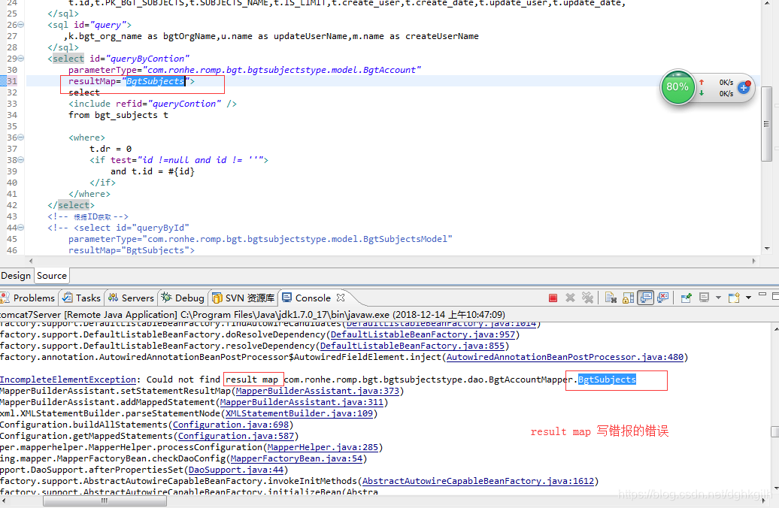This screenshot has width=779, height=508.
Task: Click the editor's vertical scrollbar thumb
Action: (x=766, y=124)
